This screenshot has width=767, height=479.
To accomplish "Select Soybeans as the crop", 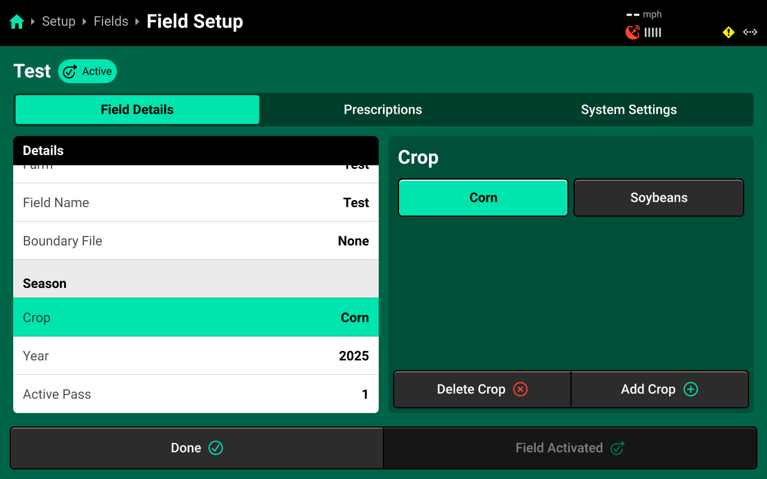I will [x=659, y=198].
